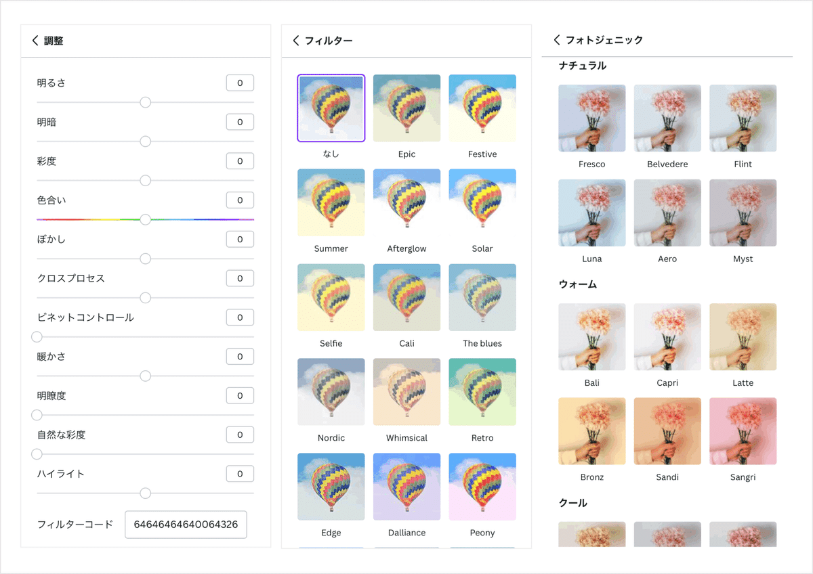The image size is (813, 574).
Task: Apply the Whimsical filter
Action: pyautogui.click(x=406, y=392)
